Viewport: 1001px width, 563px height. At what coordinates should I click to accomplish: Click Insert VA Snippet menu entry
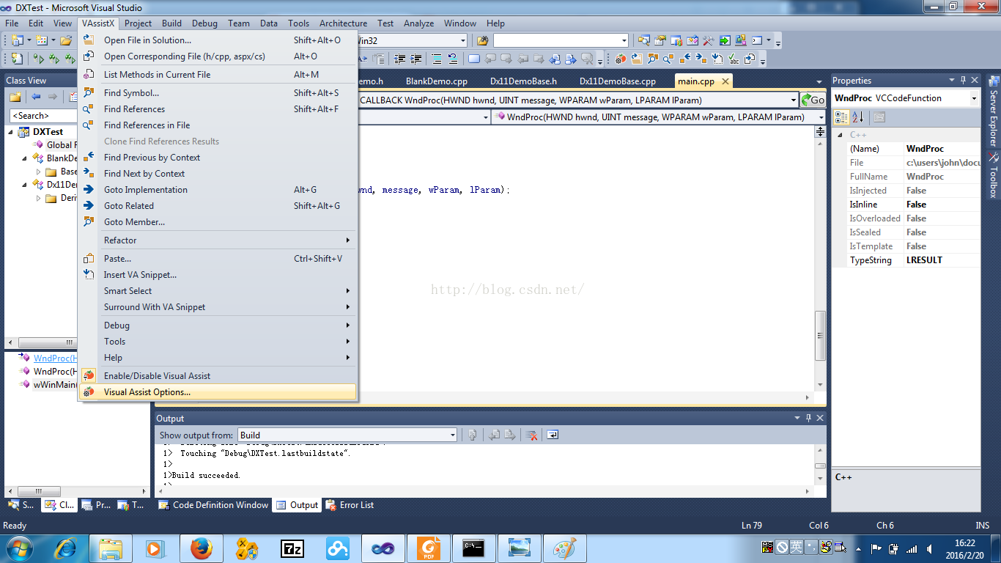(218, 274)
